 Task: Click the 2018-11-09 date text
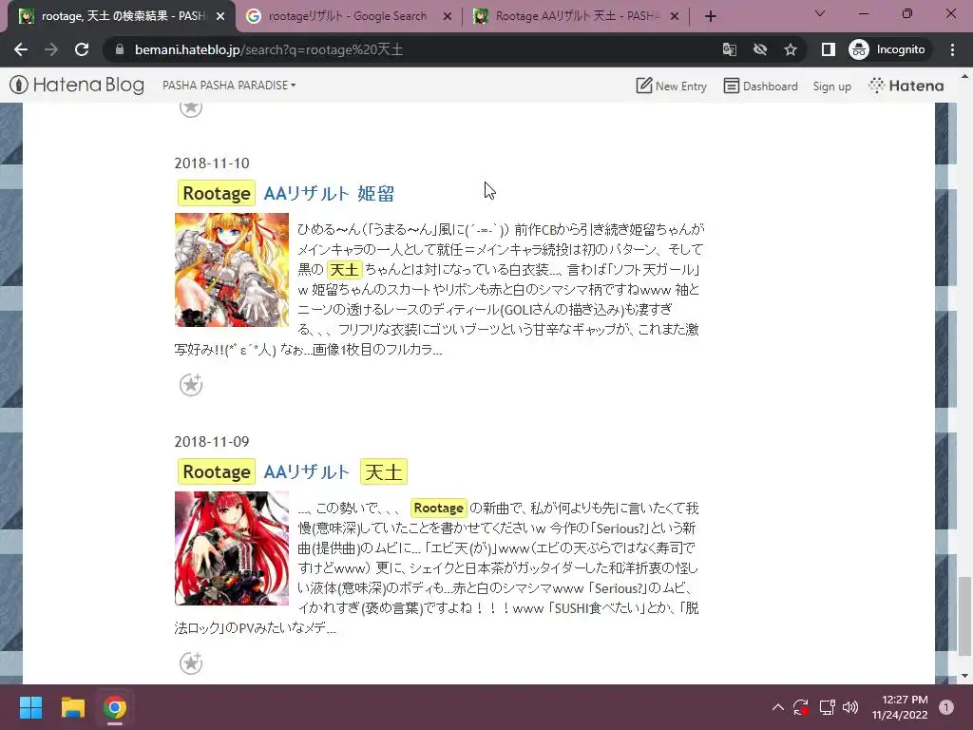[212, 441]
